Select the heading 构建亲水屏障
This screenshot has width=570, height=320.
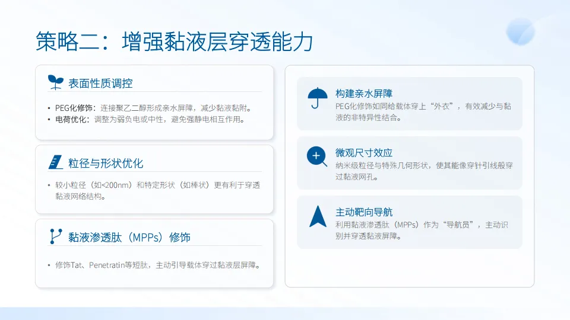[364, 94]
